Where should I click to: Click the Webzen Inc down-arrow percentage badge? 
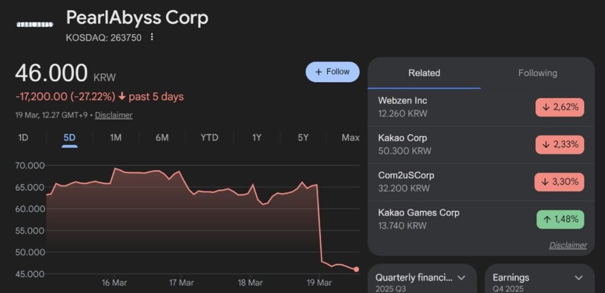click(560, 108)
